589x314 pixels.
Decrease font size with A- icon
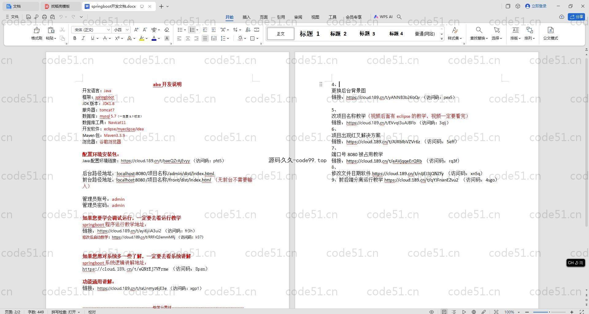(145, 30)
